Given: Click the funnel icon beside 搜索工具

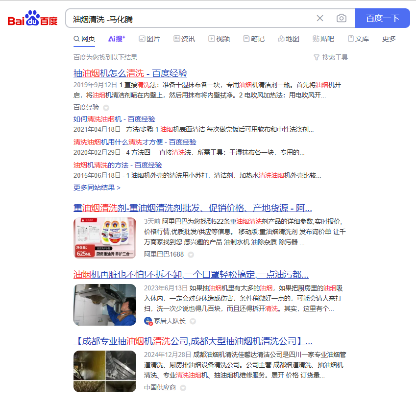Looking at the screenshot, I should click(x=317, y=57).
